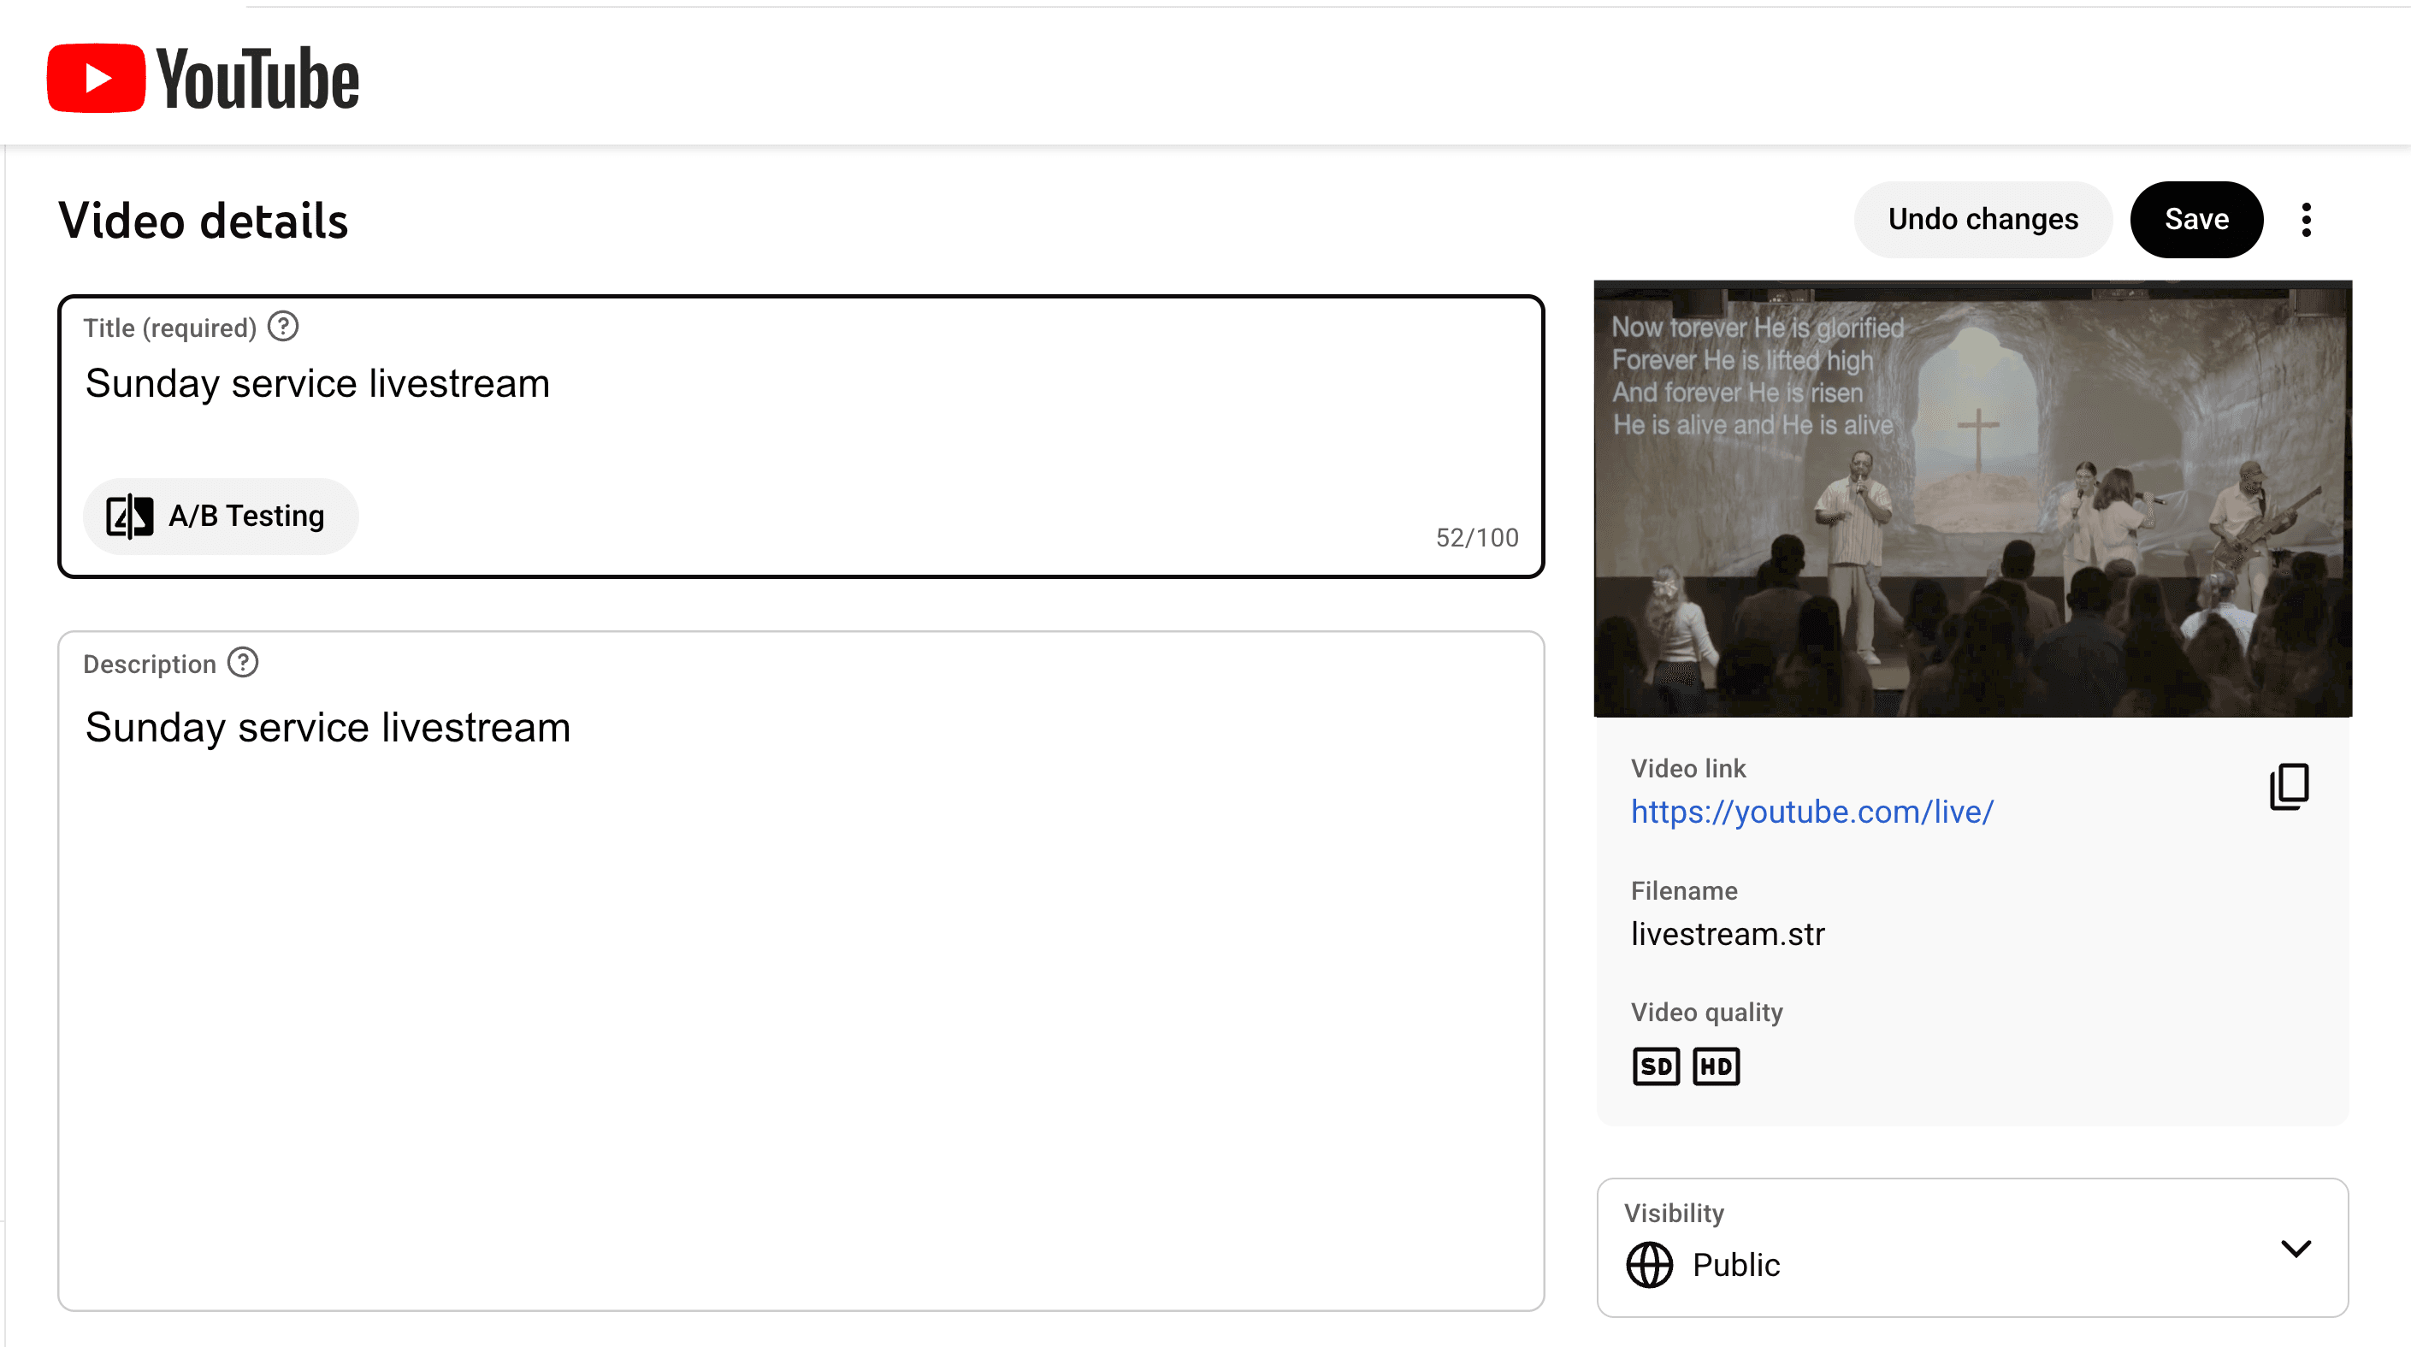Click the Public globe icon
Viewport: 2411px width, 1347px height.
point(1649,1265)
